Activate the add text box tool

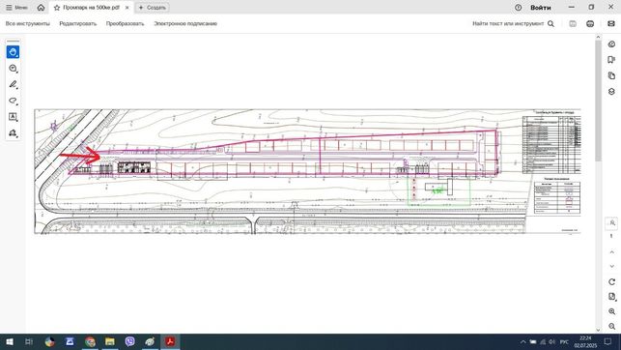13,117
